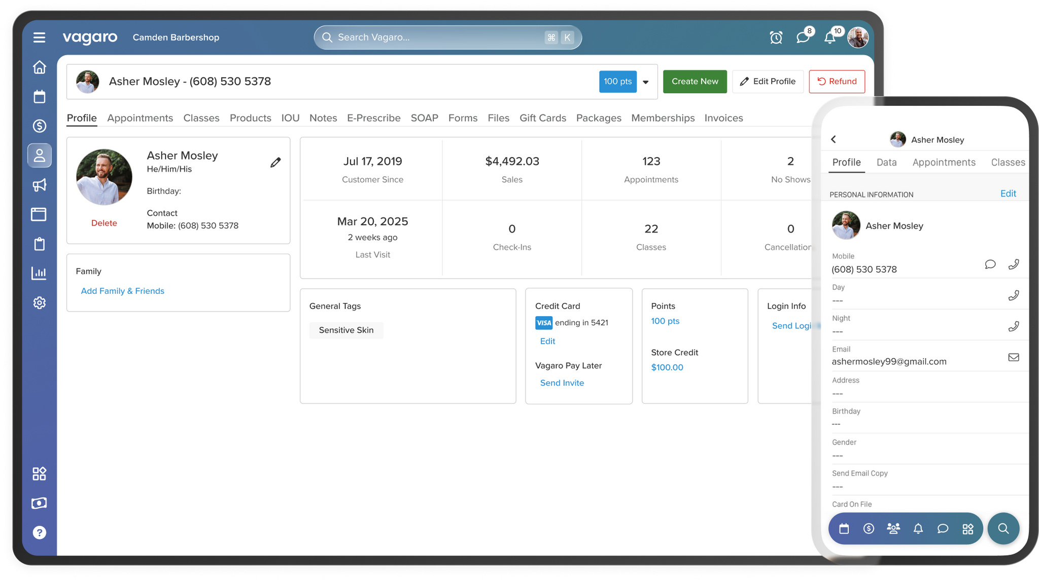1039x580 pixels.
Task: Click Add Family & Friends link
Action: [123, 291]
